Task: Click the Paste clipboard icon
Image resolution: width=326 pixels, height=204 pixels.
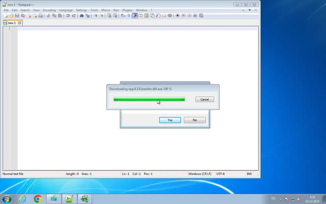Action: (60, 16)
